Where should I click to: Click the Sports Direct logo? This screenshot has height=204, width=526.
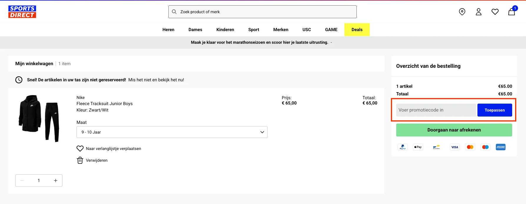click(22, 12)
